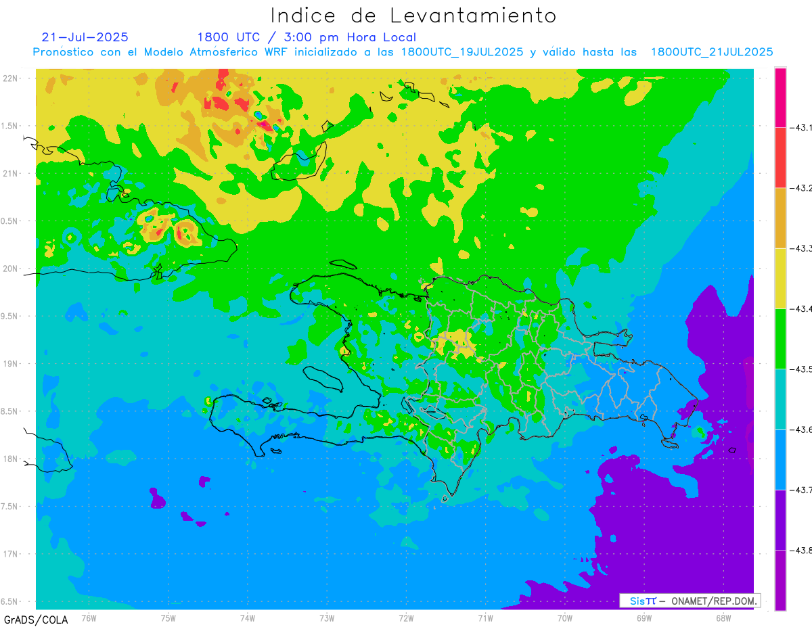Click the 'Indice de Levantamiento' map title
Viewport: 812px width, 627px height.
[413, 15]
